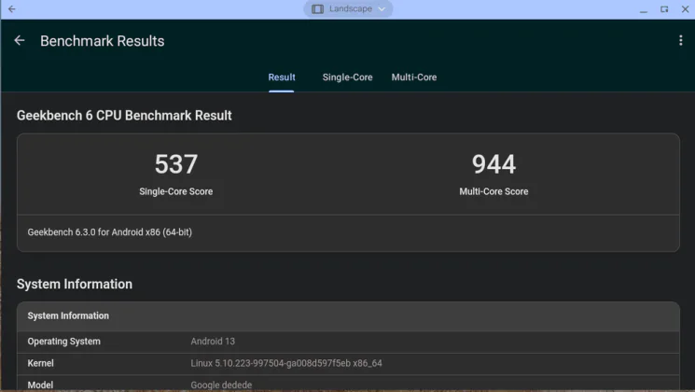Open the Landscape orientation dropdown
The image size is (695, 392).
point(348,9)
